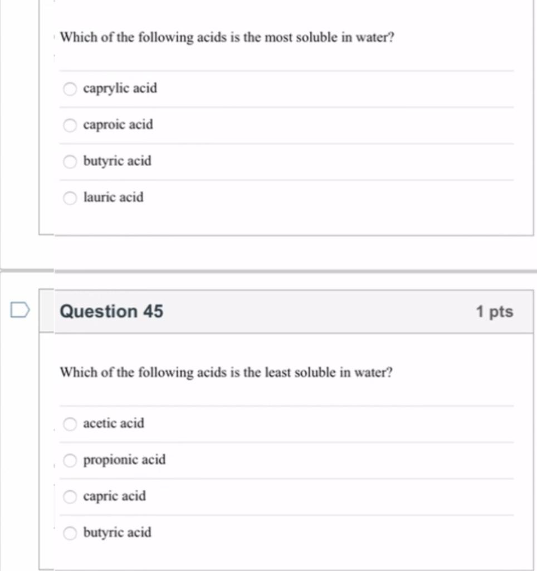Choose butyric acid for most soluble question
Image resolution: width=537 pixels, height=571 pixels.
pos(70,161)
